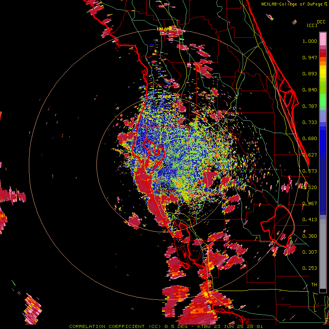Click the 1.000 color scale value
Viewport: 329px width, 329px height.
coord(310,41)
